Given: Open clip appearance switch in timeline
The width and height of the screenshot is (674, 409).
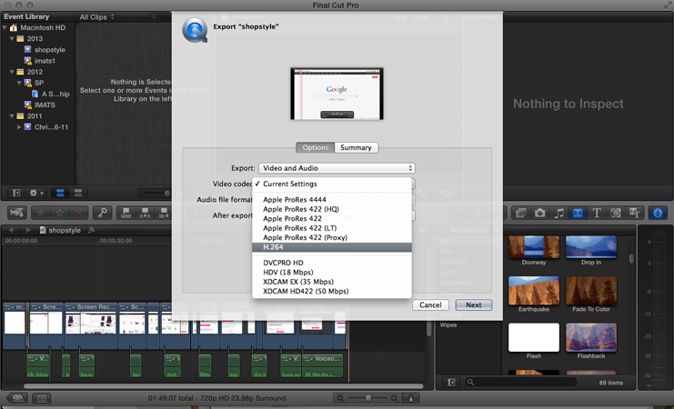Looking at the screenshot, I should click(411, 398).
